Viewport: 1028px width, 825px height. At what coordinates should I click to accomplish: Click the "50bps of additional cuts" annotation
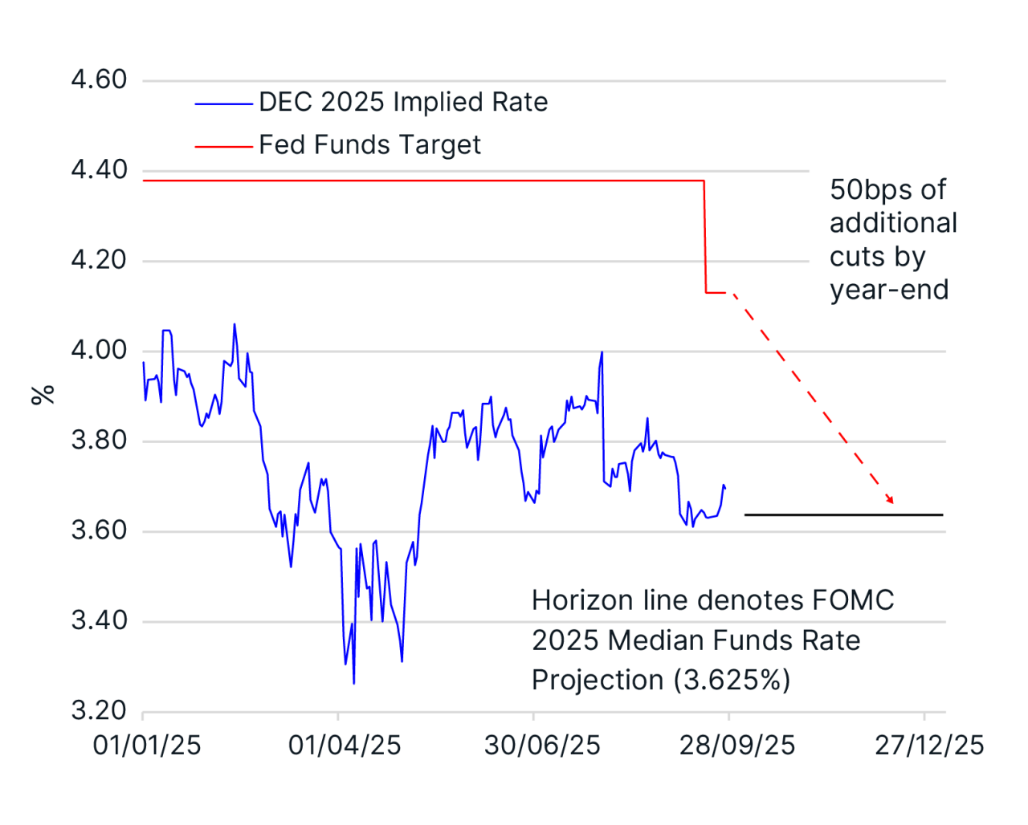pos(892,239)
